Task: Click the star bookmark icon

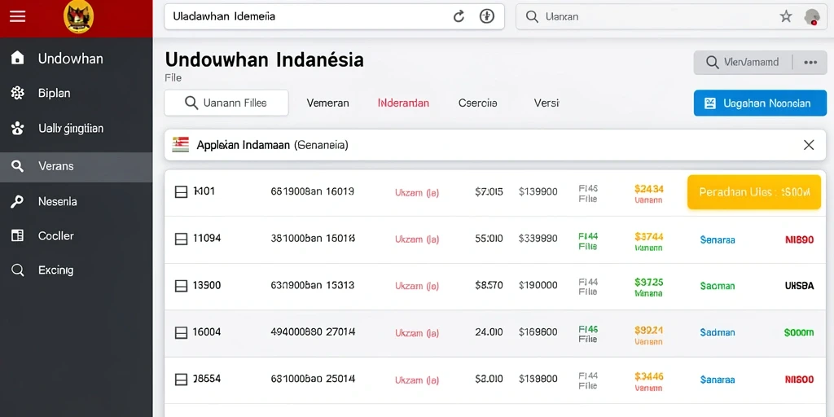Action: tap(786, 16)
